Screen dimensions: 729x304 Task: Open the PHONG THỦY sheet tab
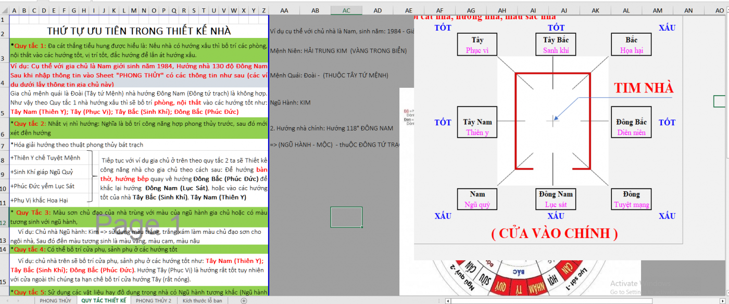[x=55, y=300]
